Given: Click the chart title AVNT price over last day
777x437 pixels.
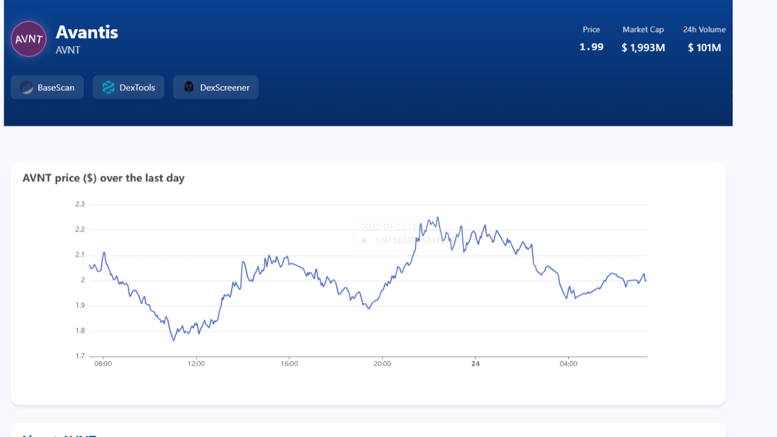Looking at the screenshot, I should point(104,178).
